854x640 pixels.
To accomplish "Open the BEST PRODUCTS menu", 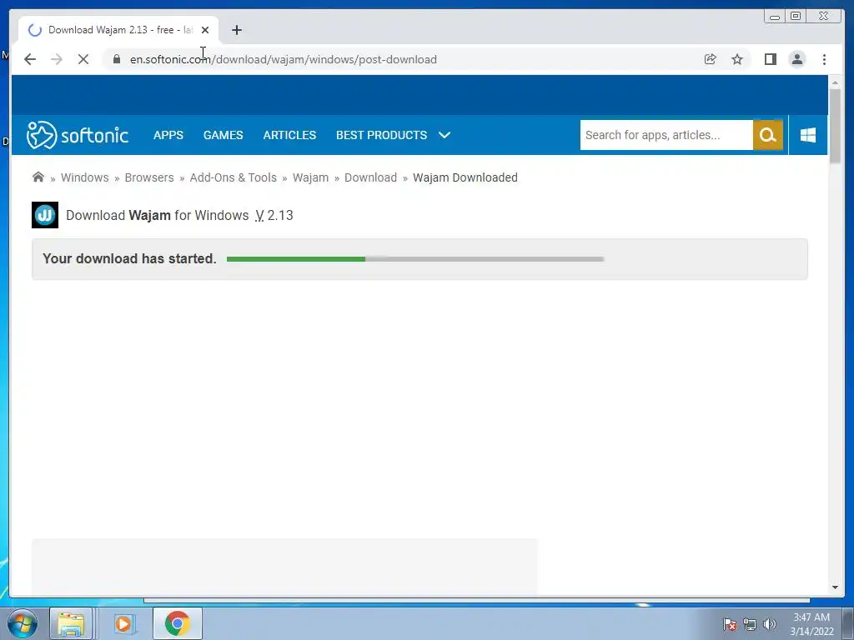I will (381, 135).
